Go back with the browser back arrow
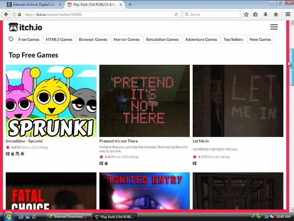The width and height of the screenshot is (294, 221). pyautogui.click(x=6, y=14)
